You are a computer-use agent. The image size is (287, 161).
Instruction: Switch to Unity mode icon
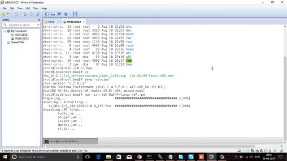click(x=66, y=14)
